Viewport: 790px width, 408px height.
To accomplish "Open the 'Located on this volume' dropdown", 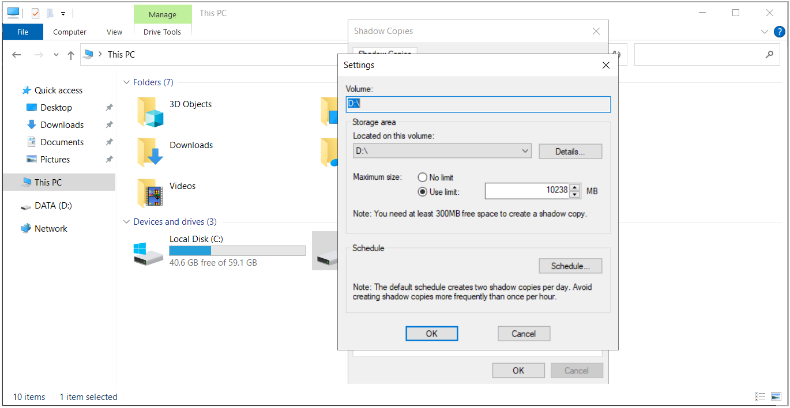I will pyautogui.click(x=442, y=151).
